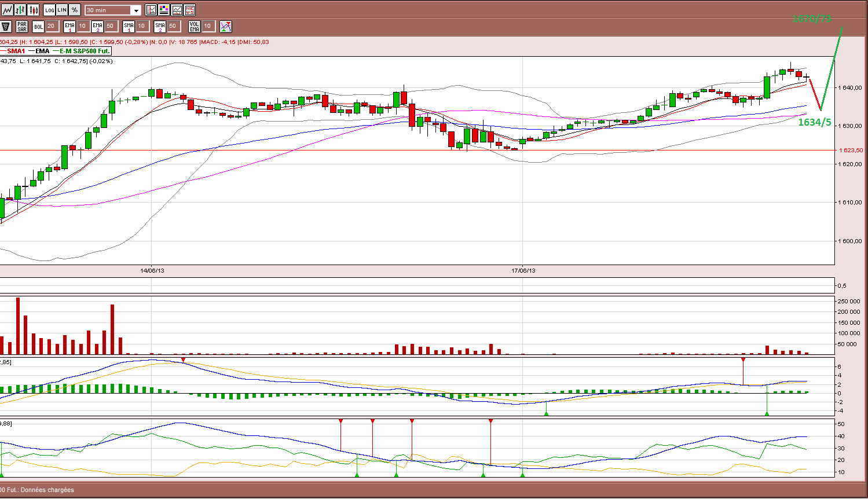Toggle the EMA 1 indicator

click(69, 26)
